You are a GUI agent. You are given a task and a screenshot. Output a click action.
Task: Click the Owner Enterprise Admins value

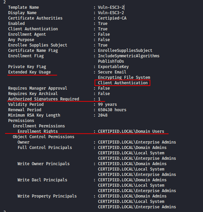(137, 142)
